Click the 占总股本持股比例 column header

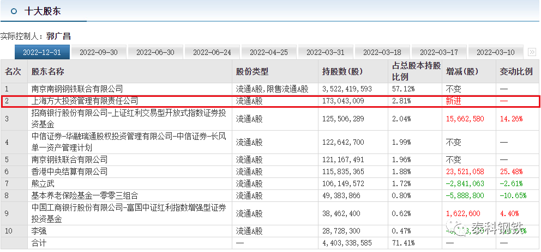(417, 71)
